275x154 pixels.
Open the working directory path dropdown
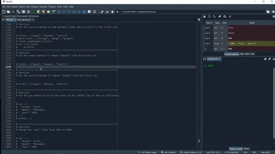click(x=192, y=12)
